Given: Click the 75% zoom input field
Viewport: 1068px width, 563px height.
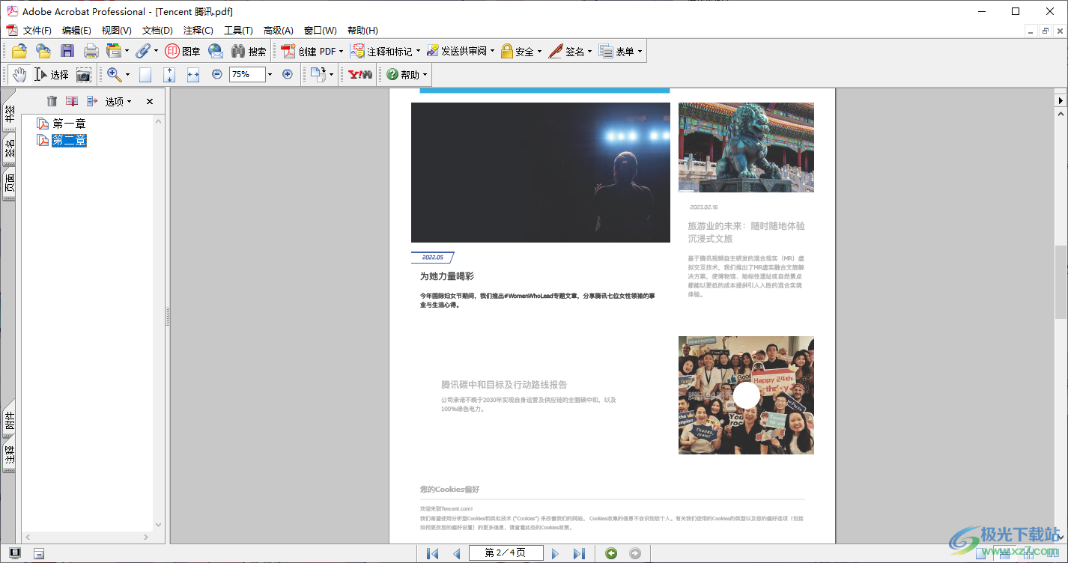Looking at the screenshot, I should (x=247, y=74).
